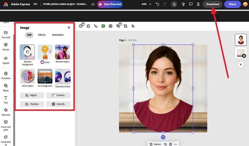Select the background layer thumbnail on right
Image resolution: width=249 pixels, height=146 pixels.
pyautogui.click(x=241, y=53)
